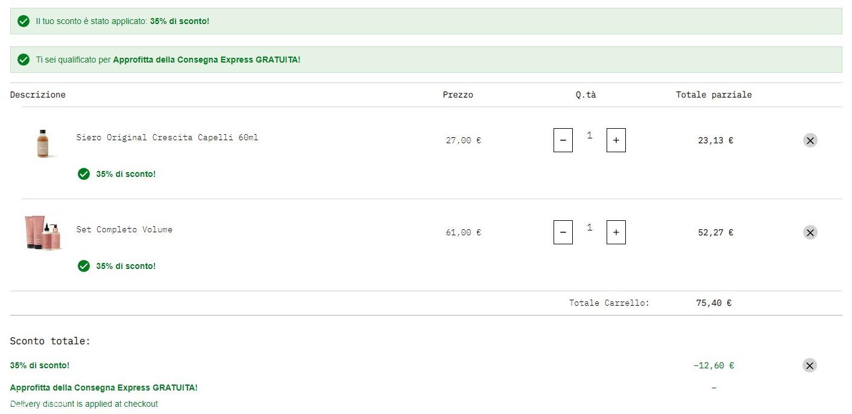Remove the 35% di sconto discount code
Screen dimensions: 852x414
click(810, 365)
